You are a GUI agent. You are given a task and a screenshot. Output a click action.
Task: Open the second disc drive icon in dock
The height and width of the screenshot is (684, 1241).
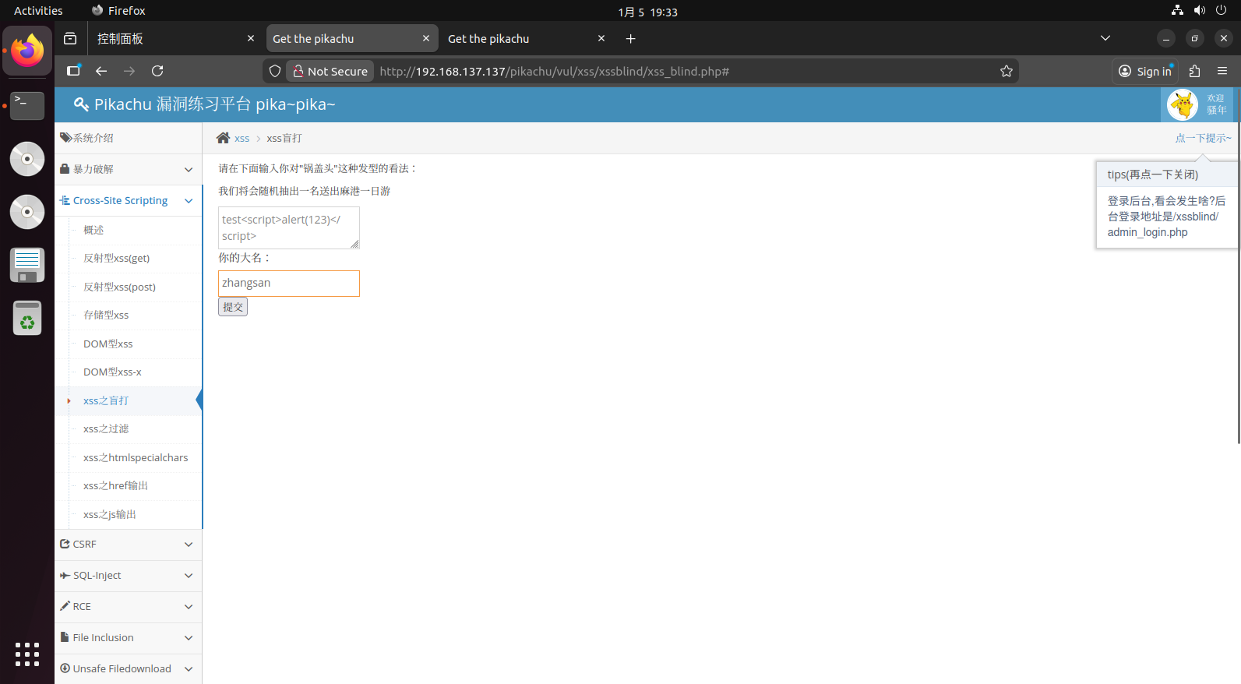pyautogui.click(x=27, y=212)
